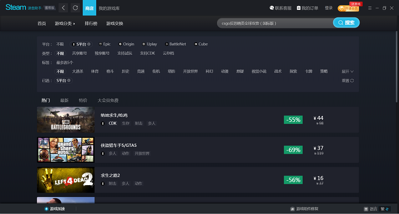Open 求生之路2 game title
Screen dimensions: 399x214
click(x=110, y=175)
